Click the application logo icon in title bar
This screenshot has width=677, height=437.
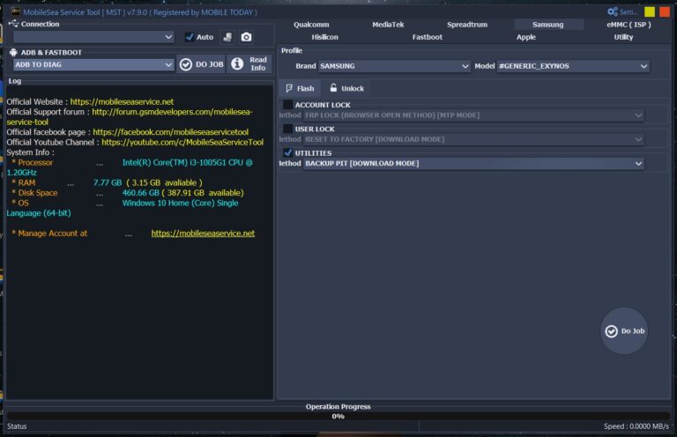pyautogui.click(x=15, y=12)
